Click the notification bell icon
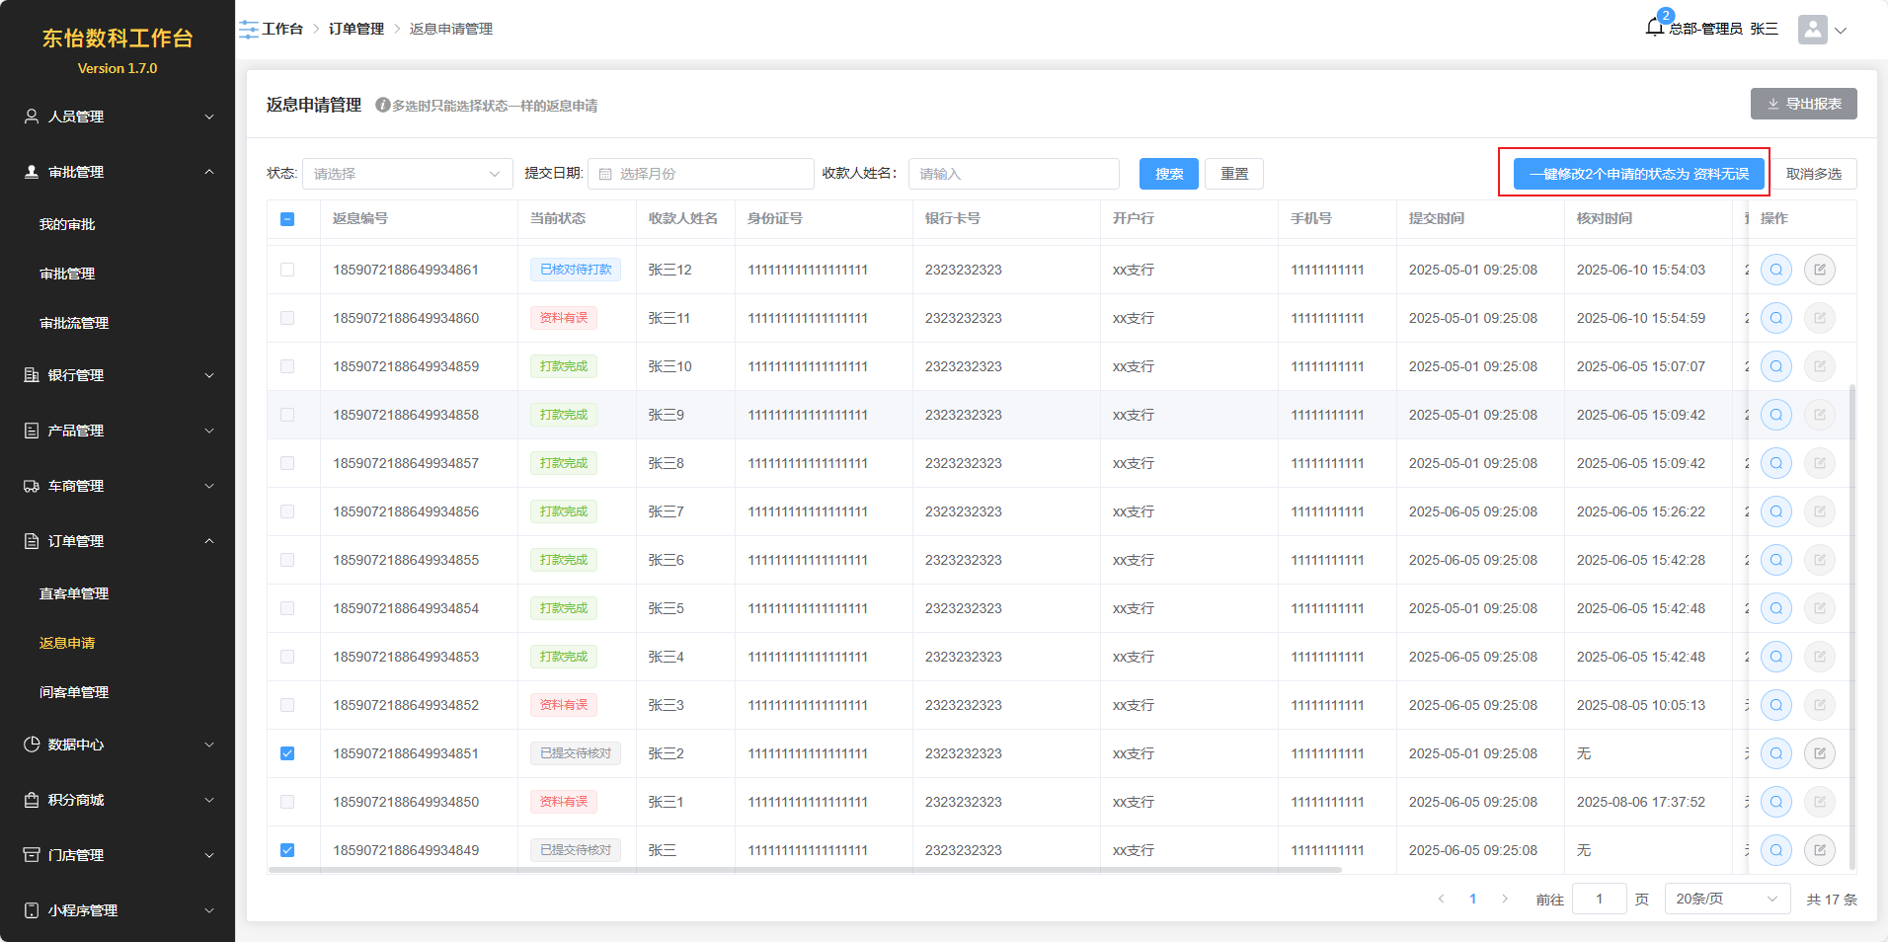1888x942 pixels. point(1655,28)
